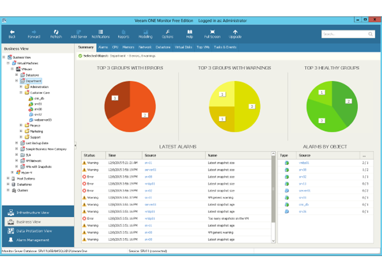Open srv11 link in 5:21:21 AM alarm row

pyautogui.click(x=148, y=163)
